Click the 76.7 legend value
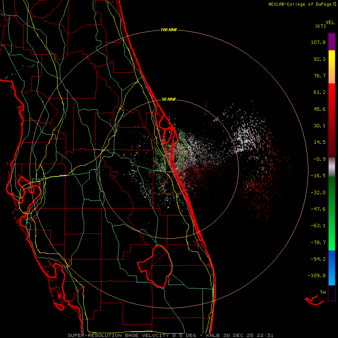 [320, 75]
